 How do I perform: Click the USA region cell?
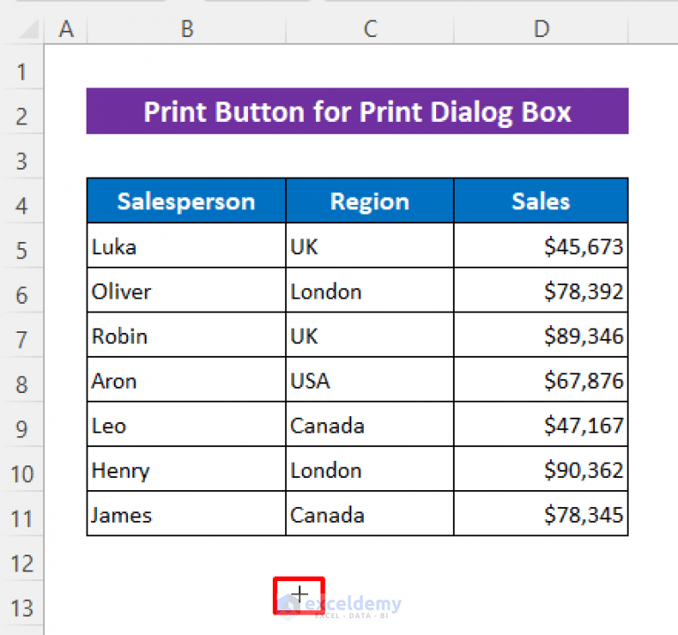click(x=370, y=380)
